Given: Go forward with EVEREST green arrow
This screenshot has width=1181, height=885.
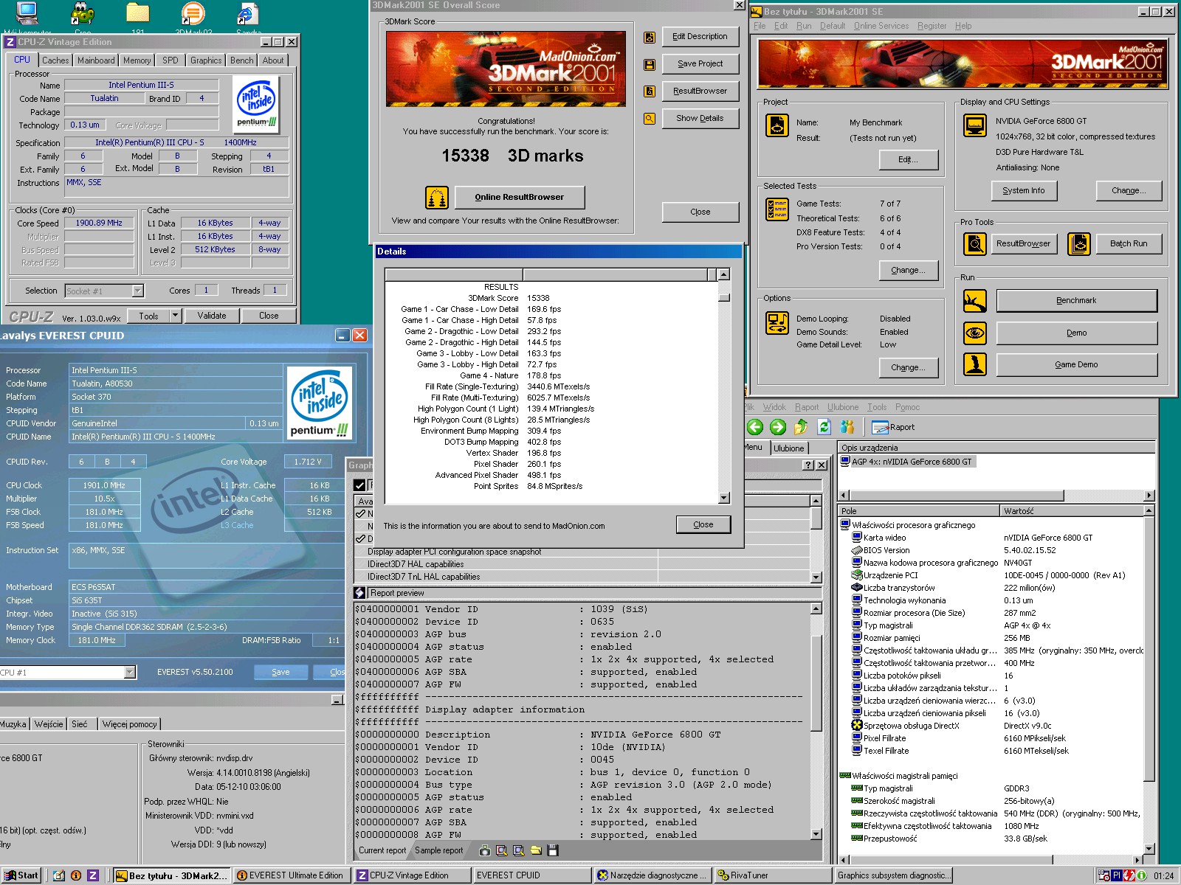Looking at the screenshot, I should 778,427.
